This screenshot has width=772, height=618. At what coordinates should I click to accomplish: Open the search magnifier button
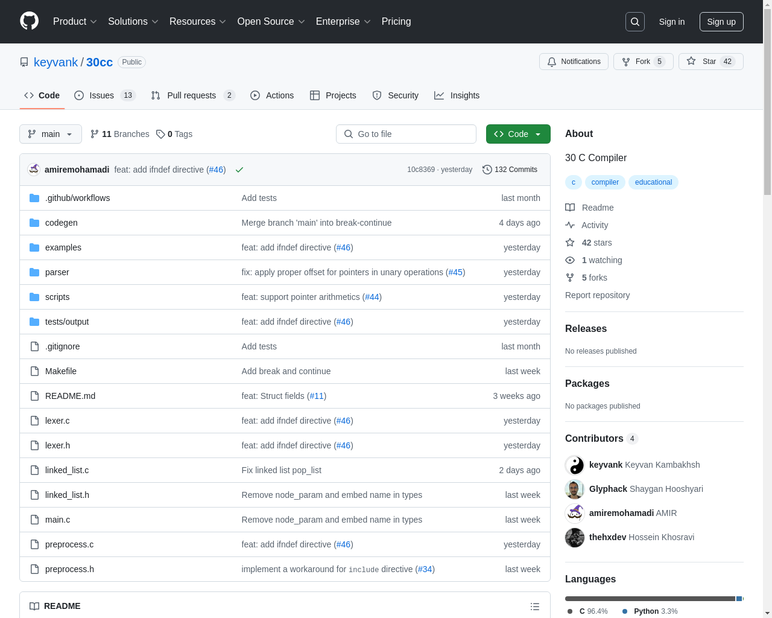point(635,22)
